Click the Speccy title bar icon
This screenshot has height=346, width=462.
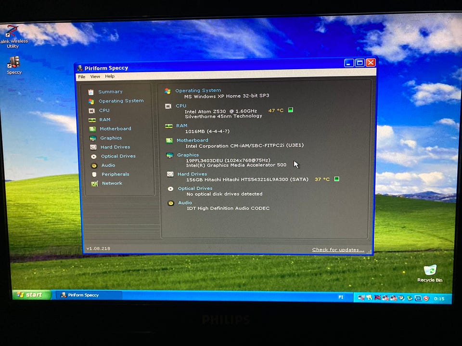coord(79,68)
